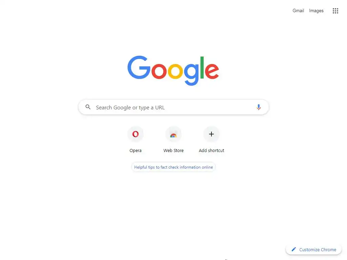This screenshot has height=260, width=347.
Task: Click the Google logo
Action: [x=173, y=70]
